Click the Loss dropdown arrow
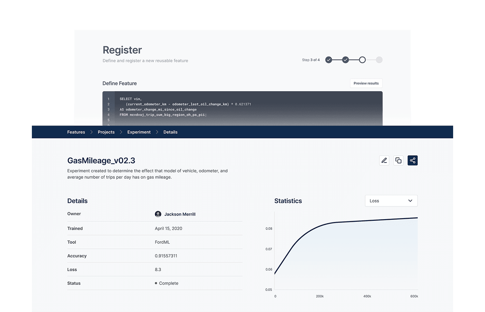This screenshot has width=485, height=312. 410,201
